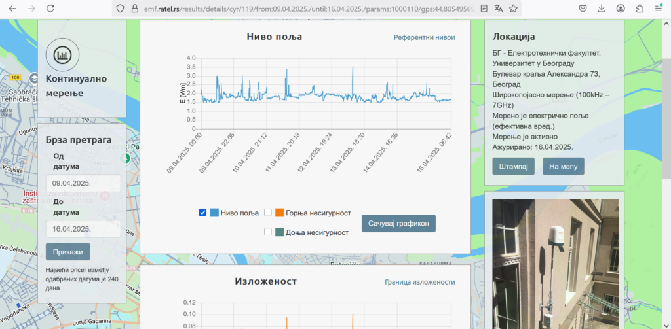Open the Extensions puzzle icon
The width and height of the screenshot is (671, 329).
coord(640,9)
